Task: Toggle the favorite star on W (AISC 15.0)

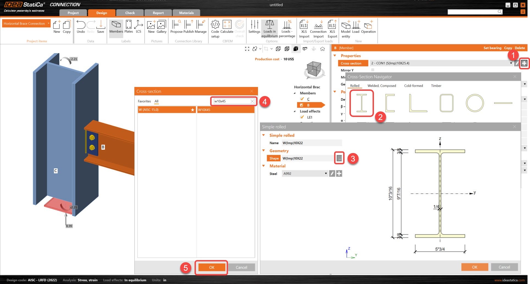Action: [192, 110]
